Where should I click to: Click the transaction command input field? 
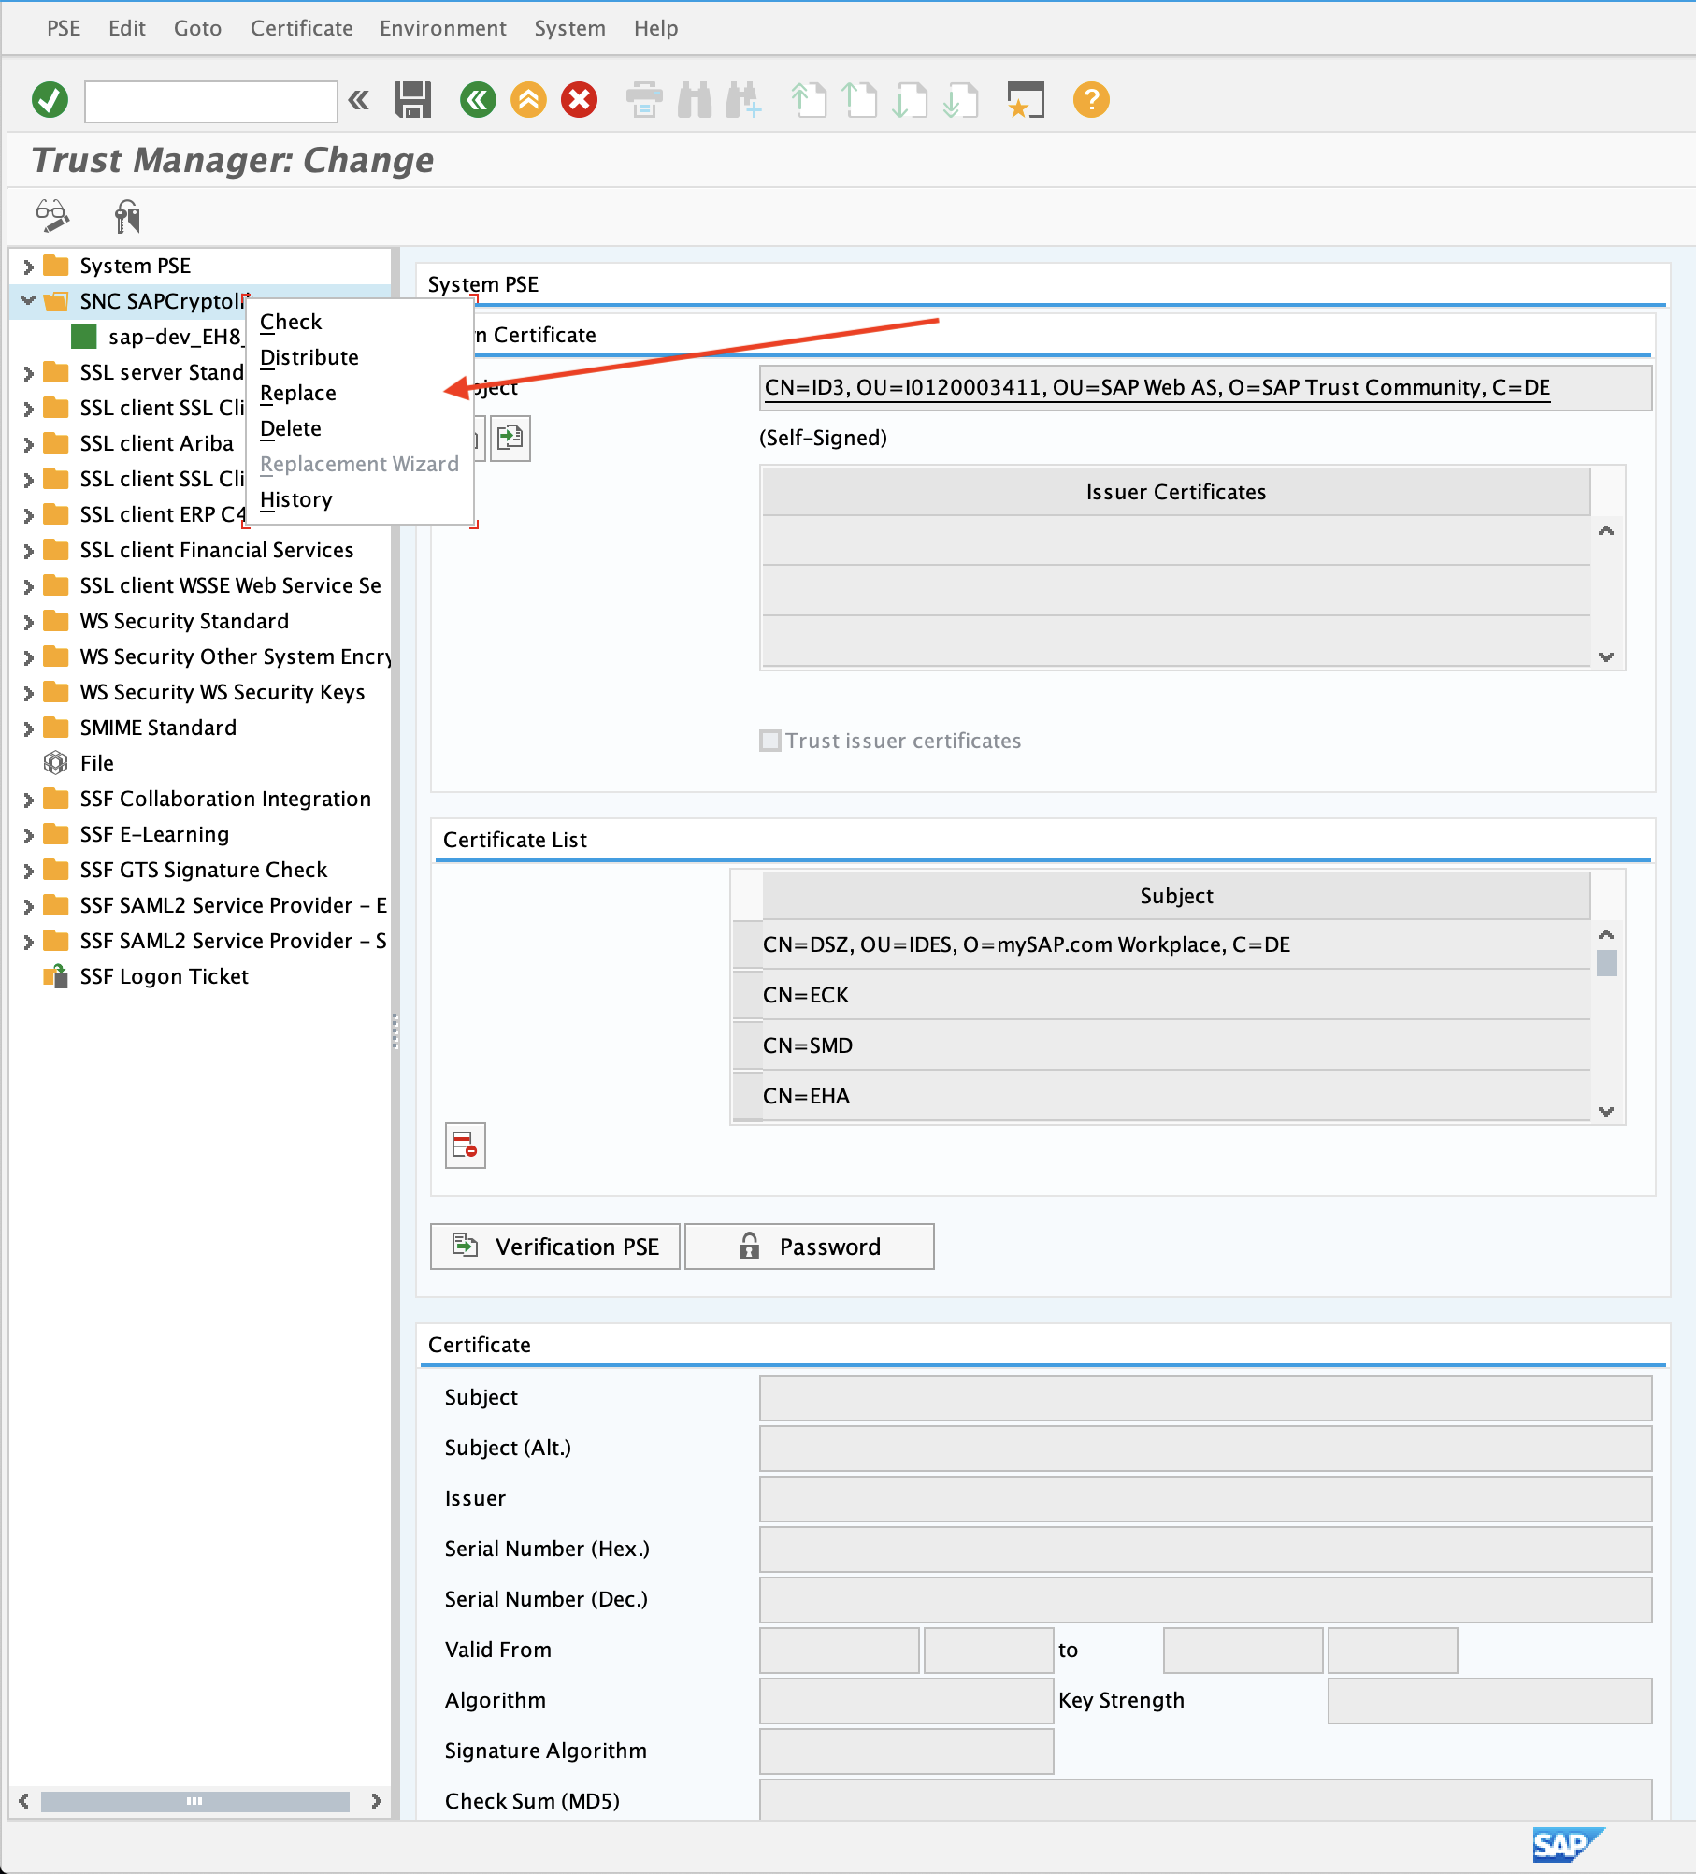tap(210, 101)
